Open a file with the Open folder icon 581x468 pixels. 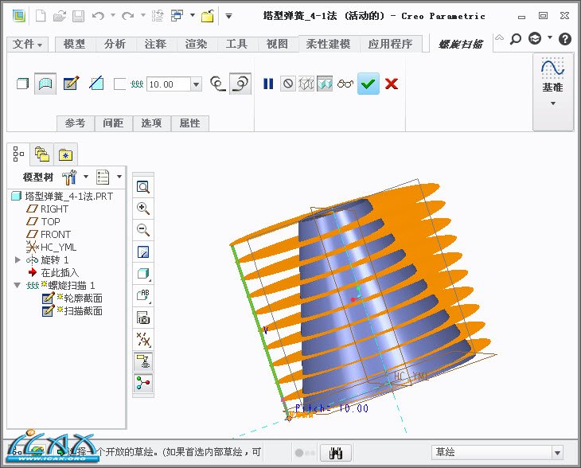click(59, 16)
